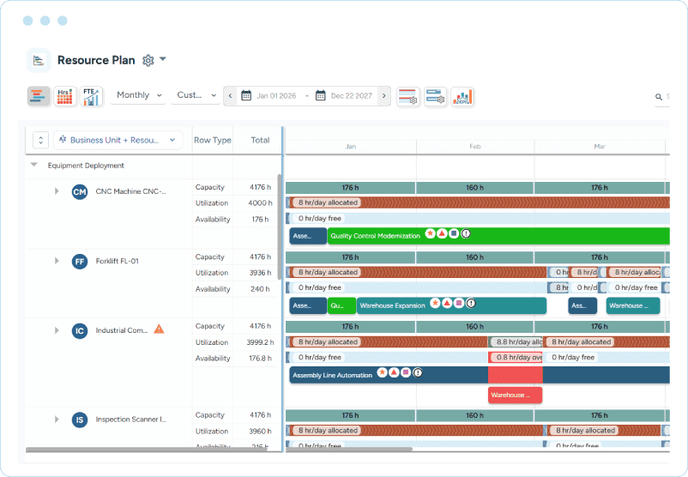Click the Utilization total 3999.2 h
The height and width of the screenshot is (477, 688).
coord(260,342)
